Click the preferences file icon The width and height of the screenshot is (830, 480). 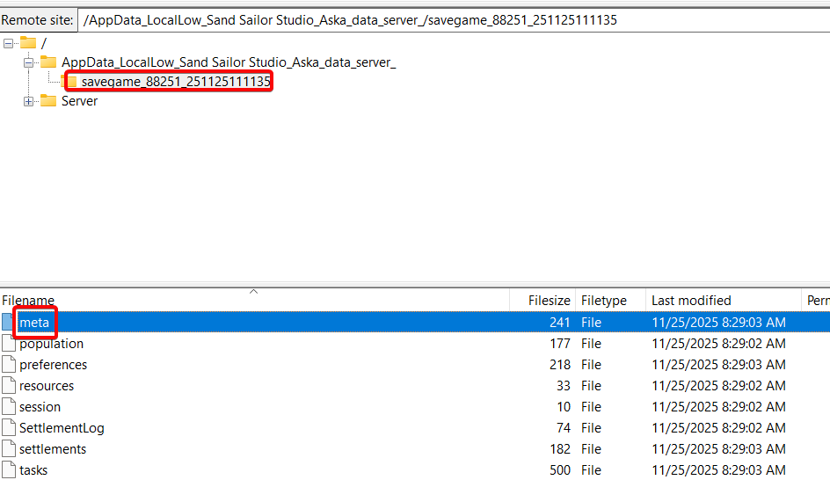pyautogui.click(x=9, y=365)
